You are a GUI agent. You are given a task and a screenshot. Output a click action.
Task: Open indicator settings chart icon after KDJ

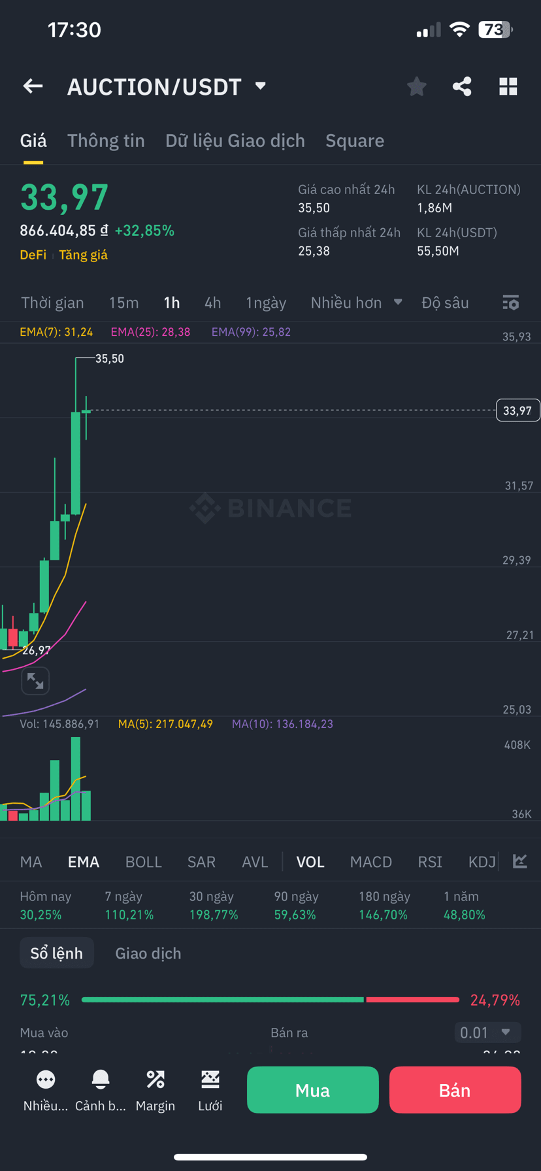click(x=520, y=861)
